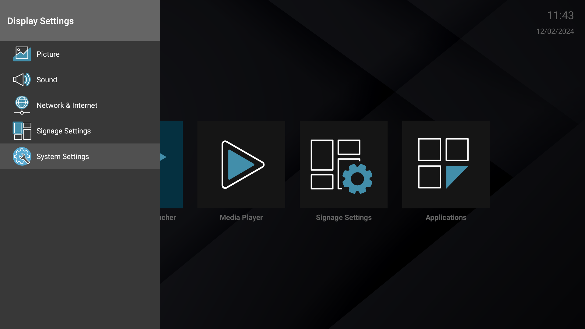Toggle Signage Settings visibility in sidebar
Screen dimensions: 585x329
80,131
